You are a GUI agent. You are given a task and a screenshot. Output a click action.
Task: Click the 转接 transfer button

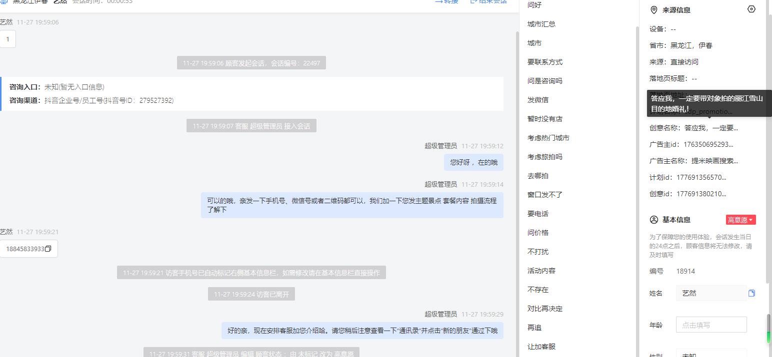446,1
